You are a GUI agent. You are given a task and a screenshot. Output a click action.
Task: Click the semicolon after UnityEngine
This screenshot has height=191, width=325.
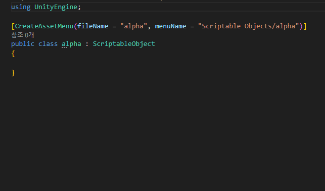(x=79, y=8)
